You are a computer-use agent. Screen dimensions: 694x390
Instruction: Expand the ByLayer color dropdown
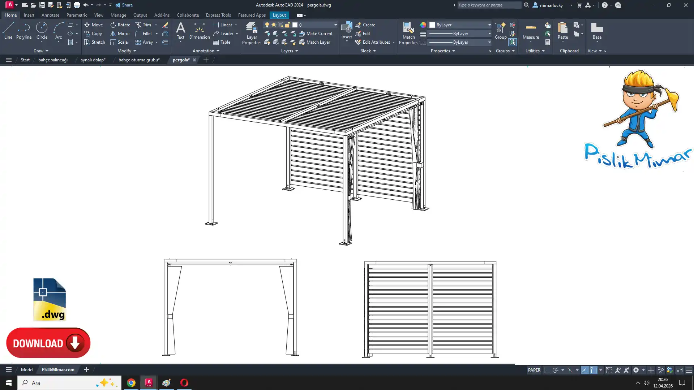(489, 25)
